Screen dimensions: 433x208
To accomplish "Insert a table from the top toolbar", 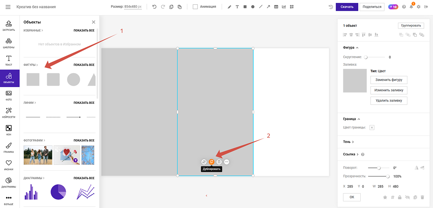I will 276,7.
